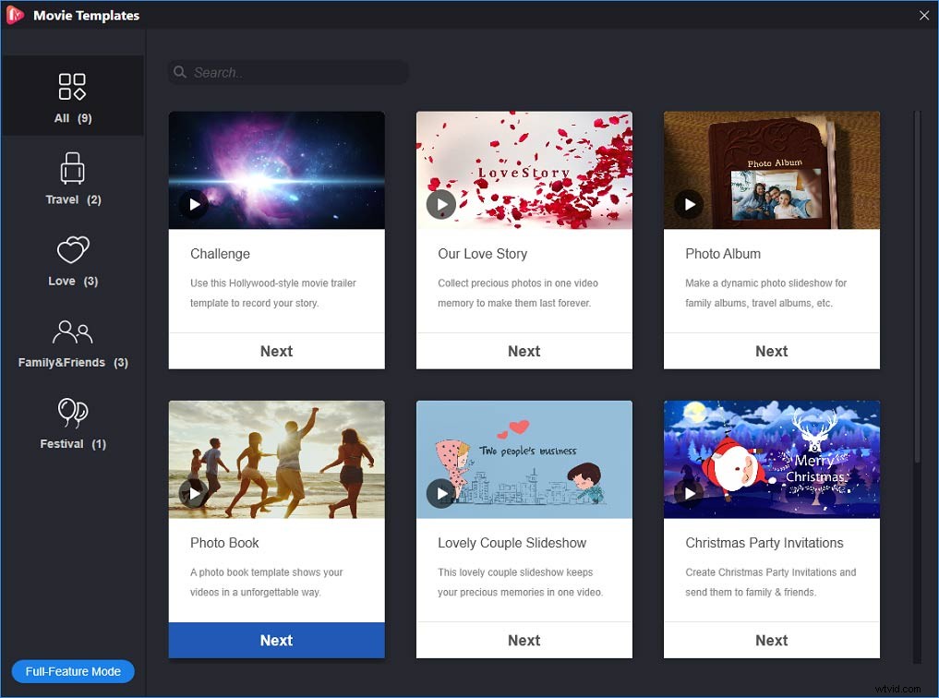Play the Photo Book template preview
This screenshot has height=698, width=939.
coord(194,493)
